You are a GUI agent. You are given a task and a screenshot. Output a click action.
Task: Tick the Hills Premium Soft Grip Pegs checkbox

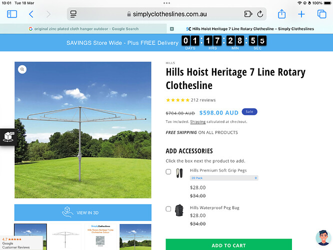click(168, 171)
